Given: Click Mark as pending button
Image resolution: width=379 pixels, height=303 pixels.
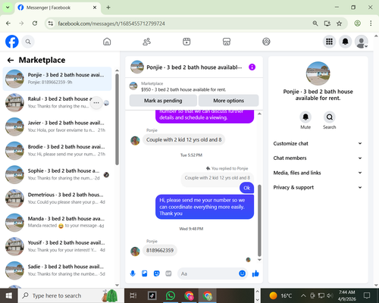Looking at the screenshot, I should tap(163, 101).
